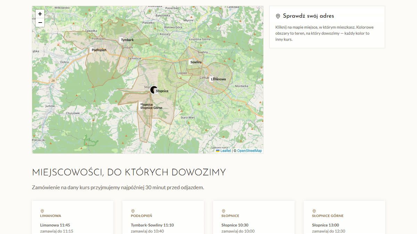Click the Tymbark label on the map

[127, 40]
